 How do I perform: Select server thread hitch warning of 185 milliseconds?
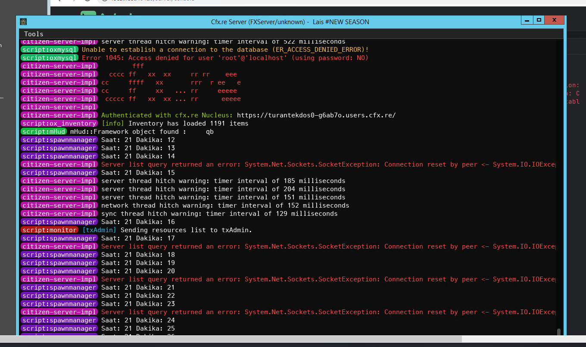click(x=223, y=181)
